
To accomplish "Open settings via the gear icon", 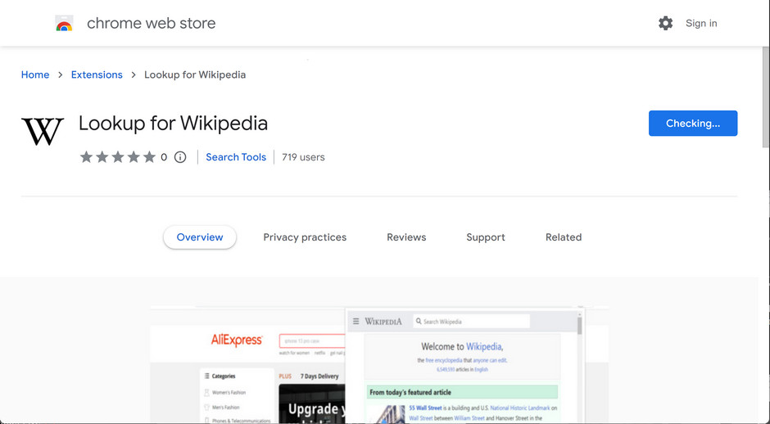I will [665, 24].
